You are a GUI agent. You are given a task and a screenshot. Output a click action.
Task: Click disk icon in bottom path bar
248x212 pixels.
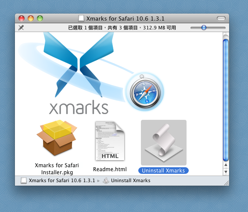[x=24, y=180]
